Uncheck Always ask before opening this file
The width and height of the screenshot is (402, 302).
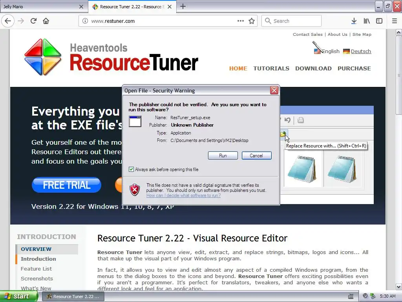pyautogui.click(x=131, y=169)
